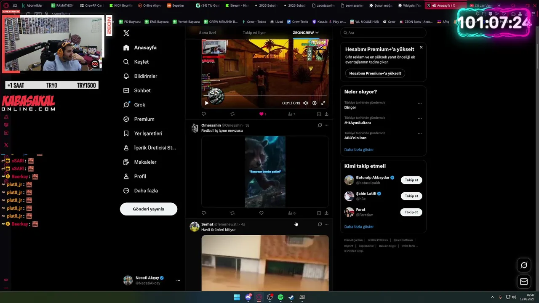Image resolution: width=539 pixels, height=303 pixels.
Task: Open Spotify from the taskbar
Action: point(280,298)
